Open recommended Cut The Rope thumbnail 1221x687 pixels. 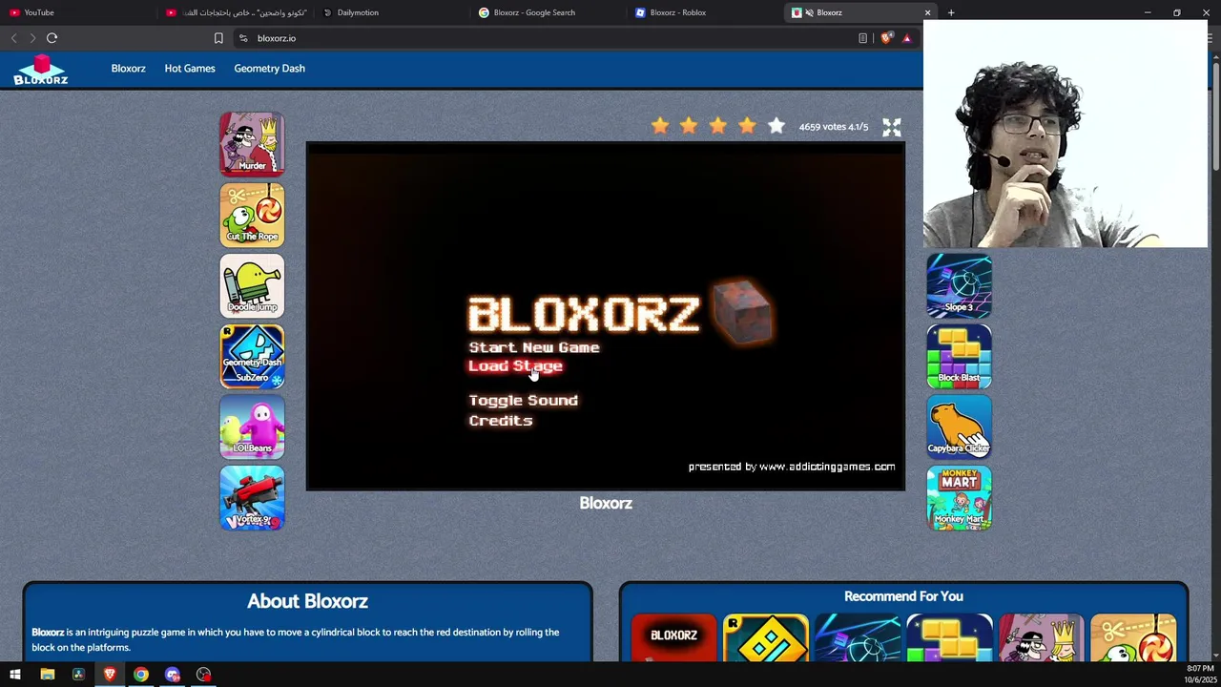(1133, 637)
